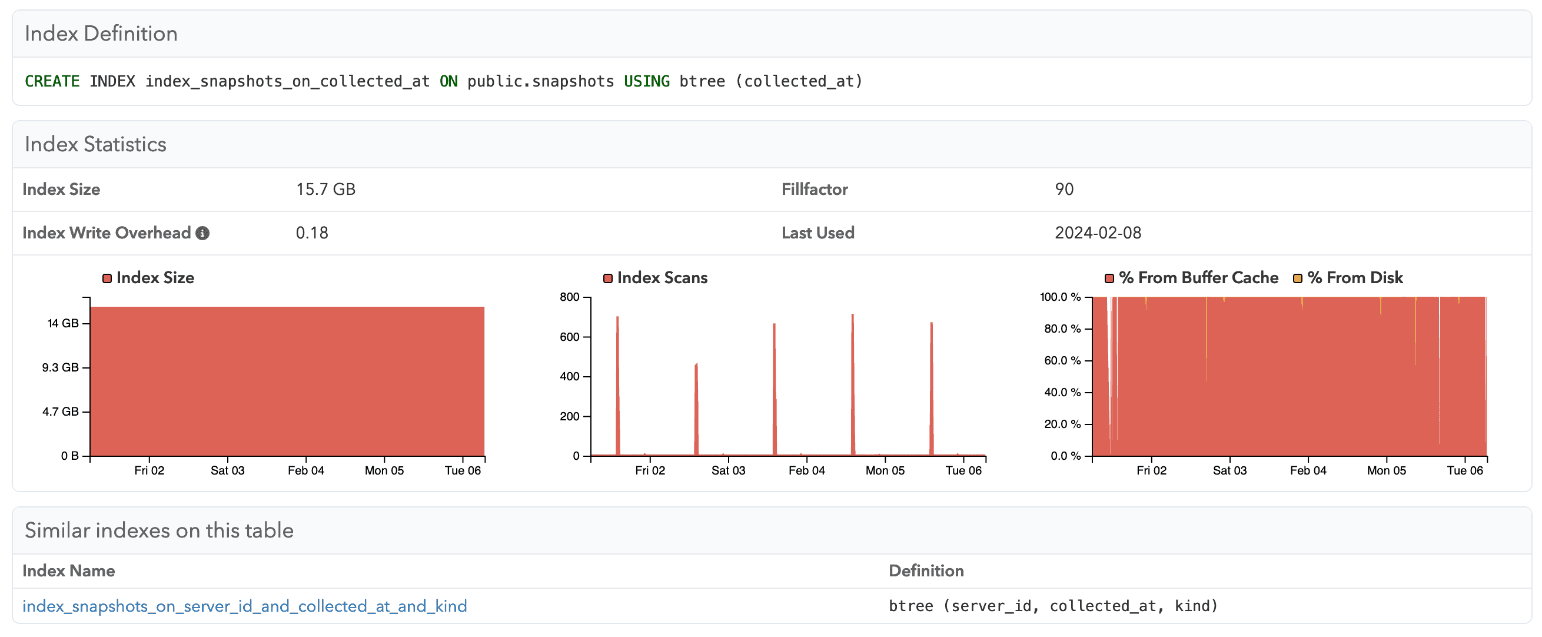Toggle the Index Size legend series
The height and width of the screenshot is (637, 1542).
tap(155, 278)
